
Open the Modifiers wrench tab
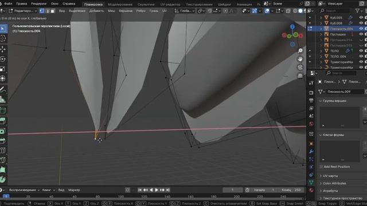tap(311, 151)
